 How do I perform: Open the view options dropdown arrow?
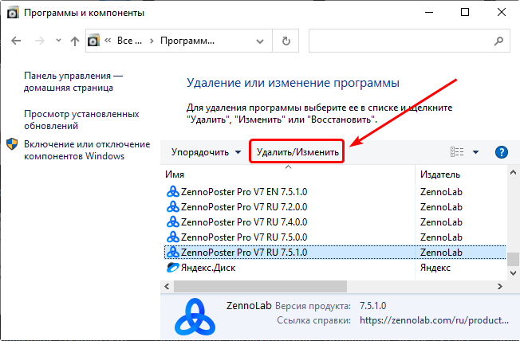(475, 152)
